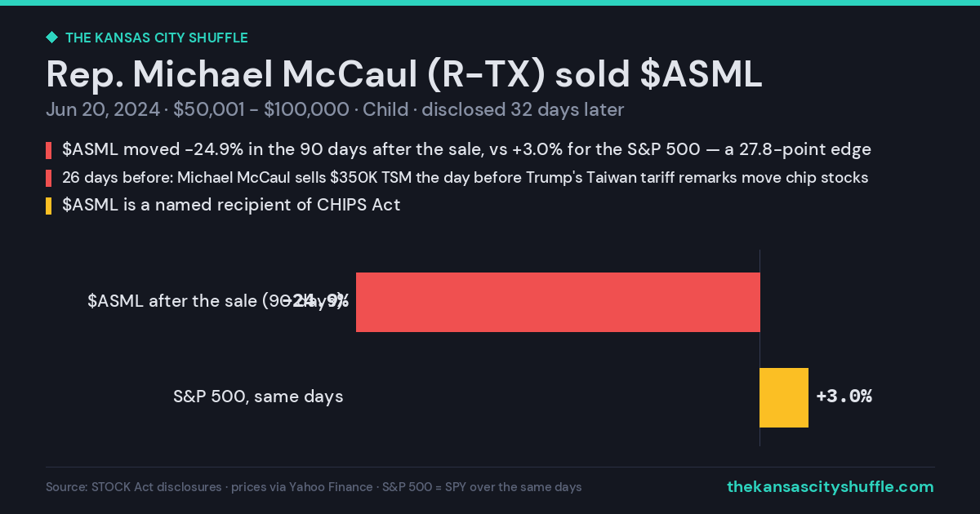
Task: Open thekansascityshuffle.com link in footer
Action: 830,487
